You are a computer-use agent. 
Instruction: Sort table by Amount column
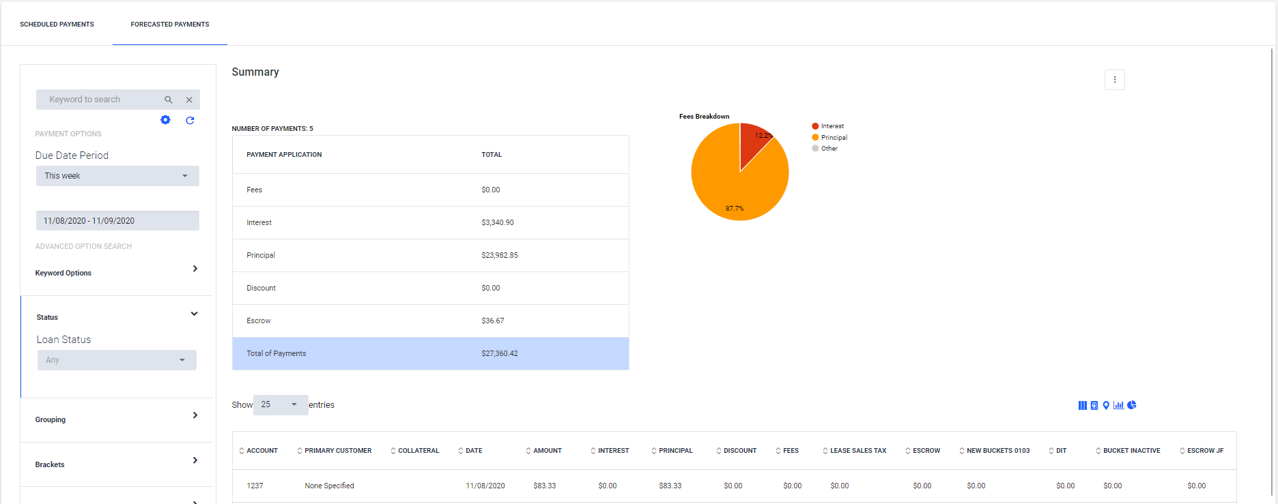coord(544,451)
